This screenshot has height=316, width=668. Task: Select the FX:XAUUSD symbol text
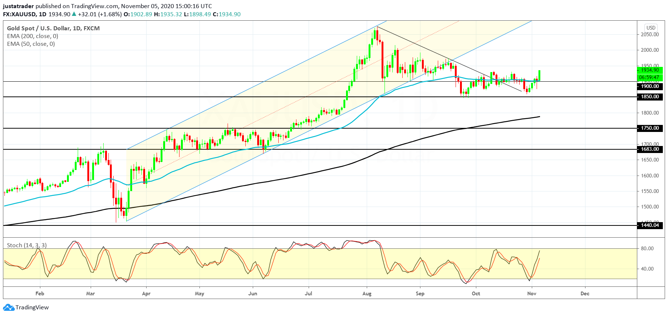[x=20, y=14]
